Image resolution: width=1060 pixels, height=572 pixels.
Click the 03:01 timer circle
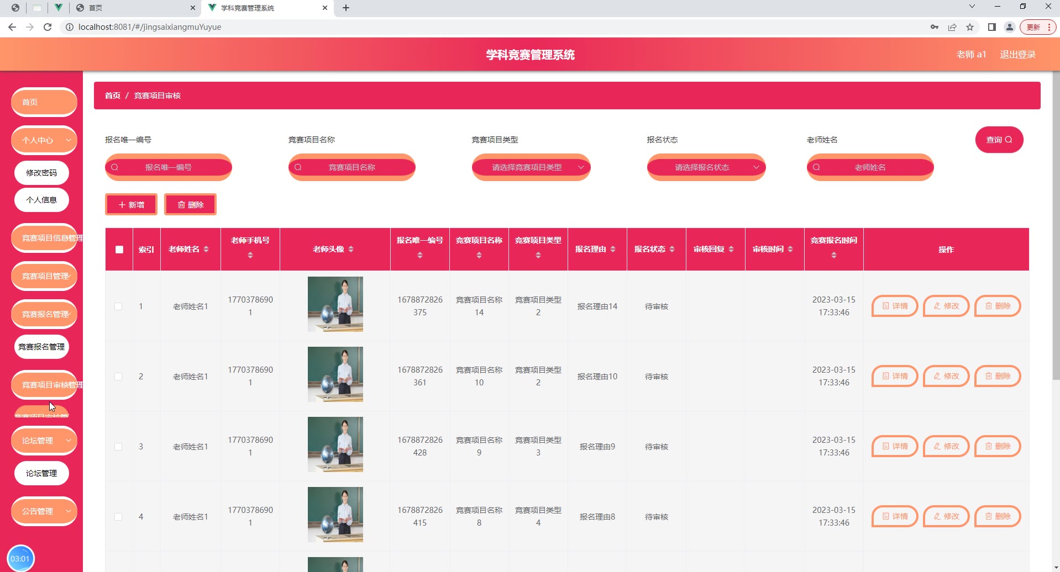pyautogui.click(x=20, y=558)
